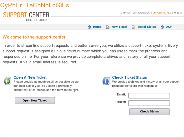Viewport: 184px width, 138px height.
Task: Click the orange Support Ticket header text
Action: point(161,13)
